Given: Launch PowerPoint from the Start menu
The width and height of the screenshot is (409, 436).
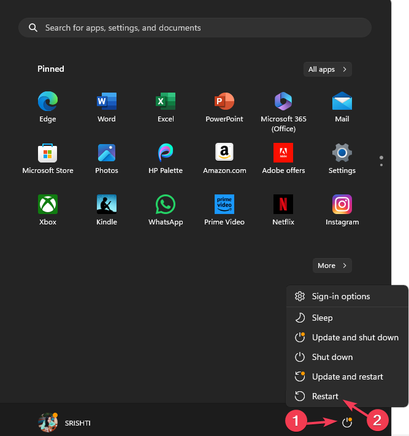Looking at the screenshot, I should click(x=224, y=107).
